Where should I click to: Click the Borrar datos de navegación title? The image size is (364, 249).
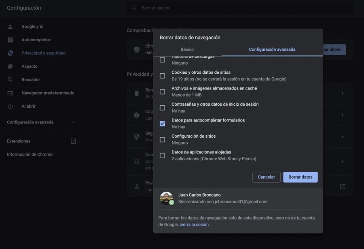(190, 37)
